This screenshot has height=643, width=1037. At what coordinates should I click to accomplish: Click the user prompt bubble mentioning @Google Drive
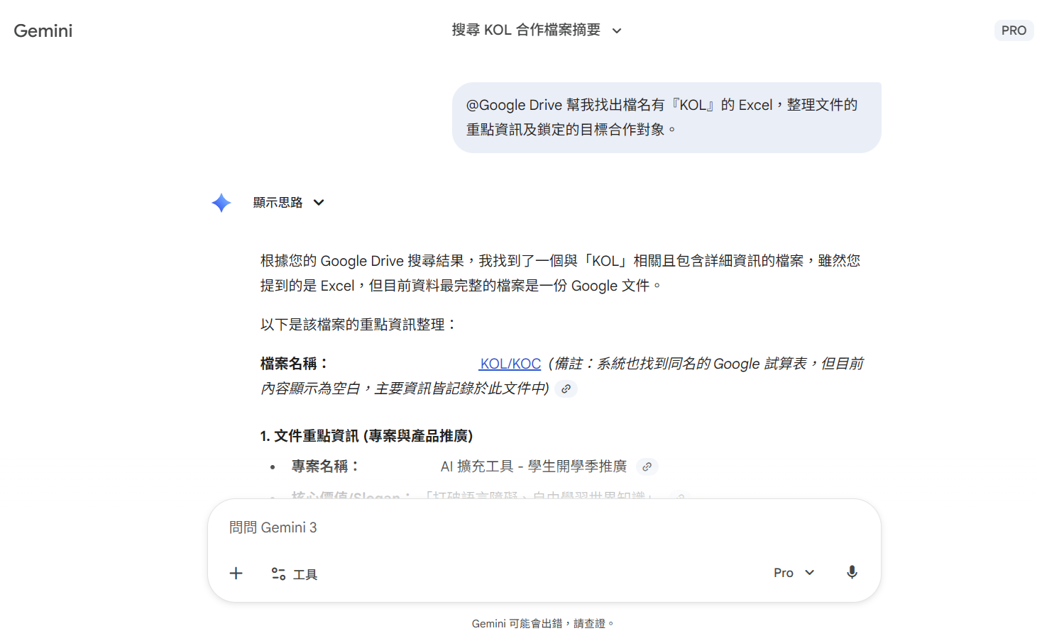point(666,117)
